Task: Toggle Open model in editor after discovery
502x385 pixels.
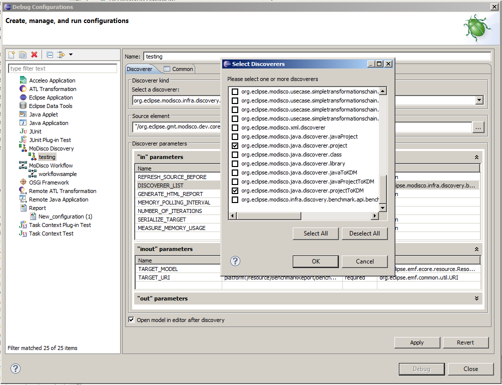Action: pos(131,319)
